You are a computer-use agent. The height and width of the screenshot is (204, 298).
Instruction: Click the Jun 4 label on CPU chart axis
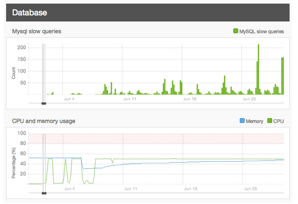pyautogui.click(x=69, y=189)
